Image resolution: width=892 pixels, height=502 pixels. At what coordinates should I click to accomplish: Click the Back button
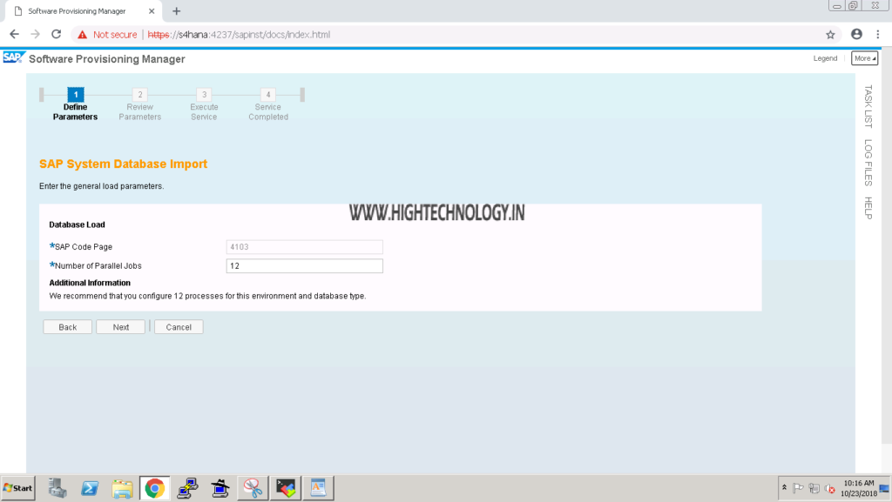(68, 327)
